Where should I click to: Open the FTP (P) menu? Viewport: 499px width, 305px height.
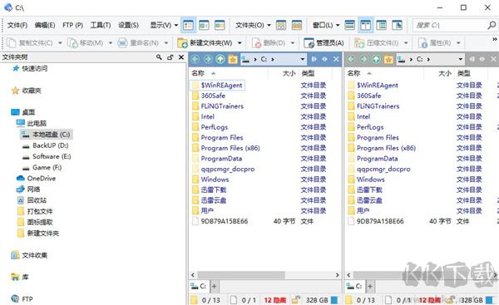point(72,25)
